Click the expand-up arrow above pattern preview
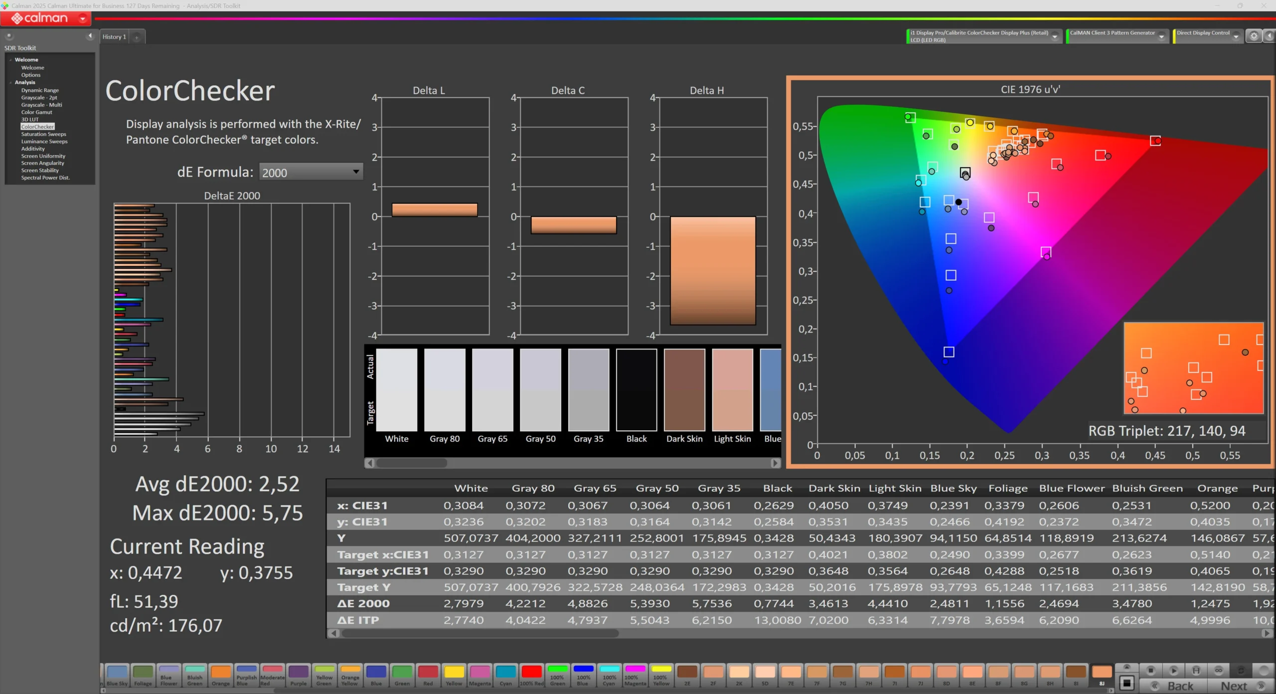 click(1126, 667)
